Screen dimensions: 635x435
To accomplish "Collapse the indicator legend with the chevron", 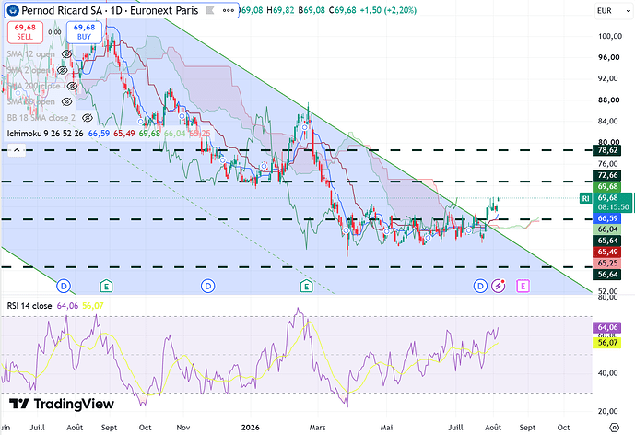I will click(17, 150).
